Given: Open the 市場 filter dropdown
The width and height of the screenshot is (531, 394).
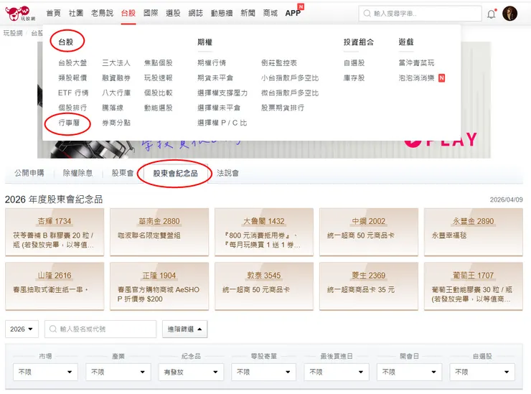Looking at the screenshot, I should point(45,372).
